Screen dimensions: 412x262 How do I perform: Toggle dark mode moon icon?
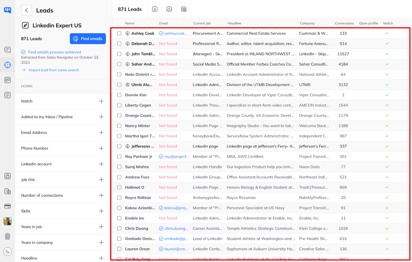click(7, 251)
